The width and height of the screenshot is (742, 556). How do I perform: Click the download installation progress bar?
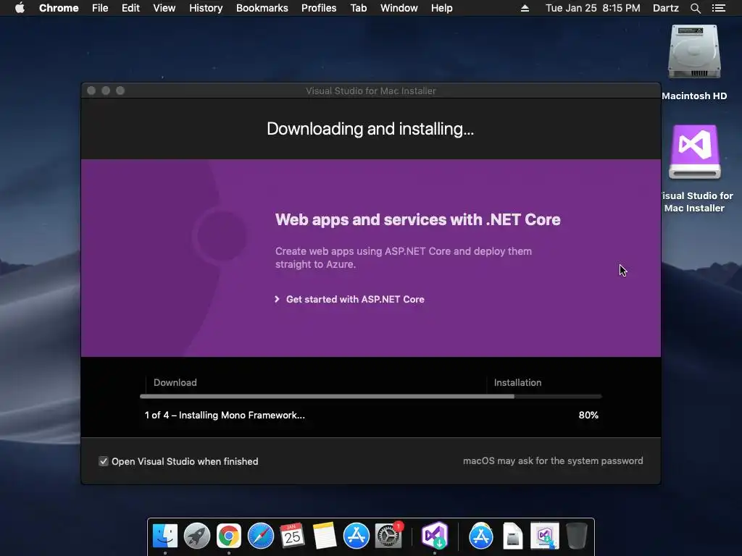point(371,397)
